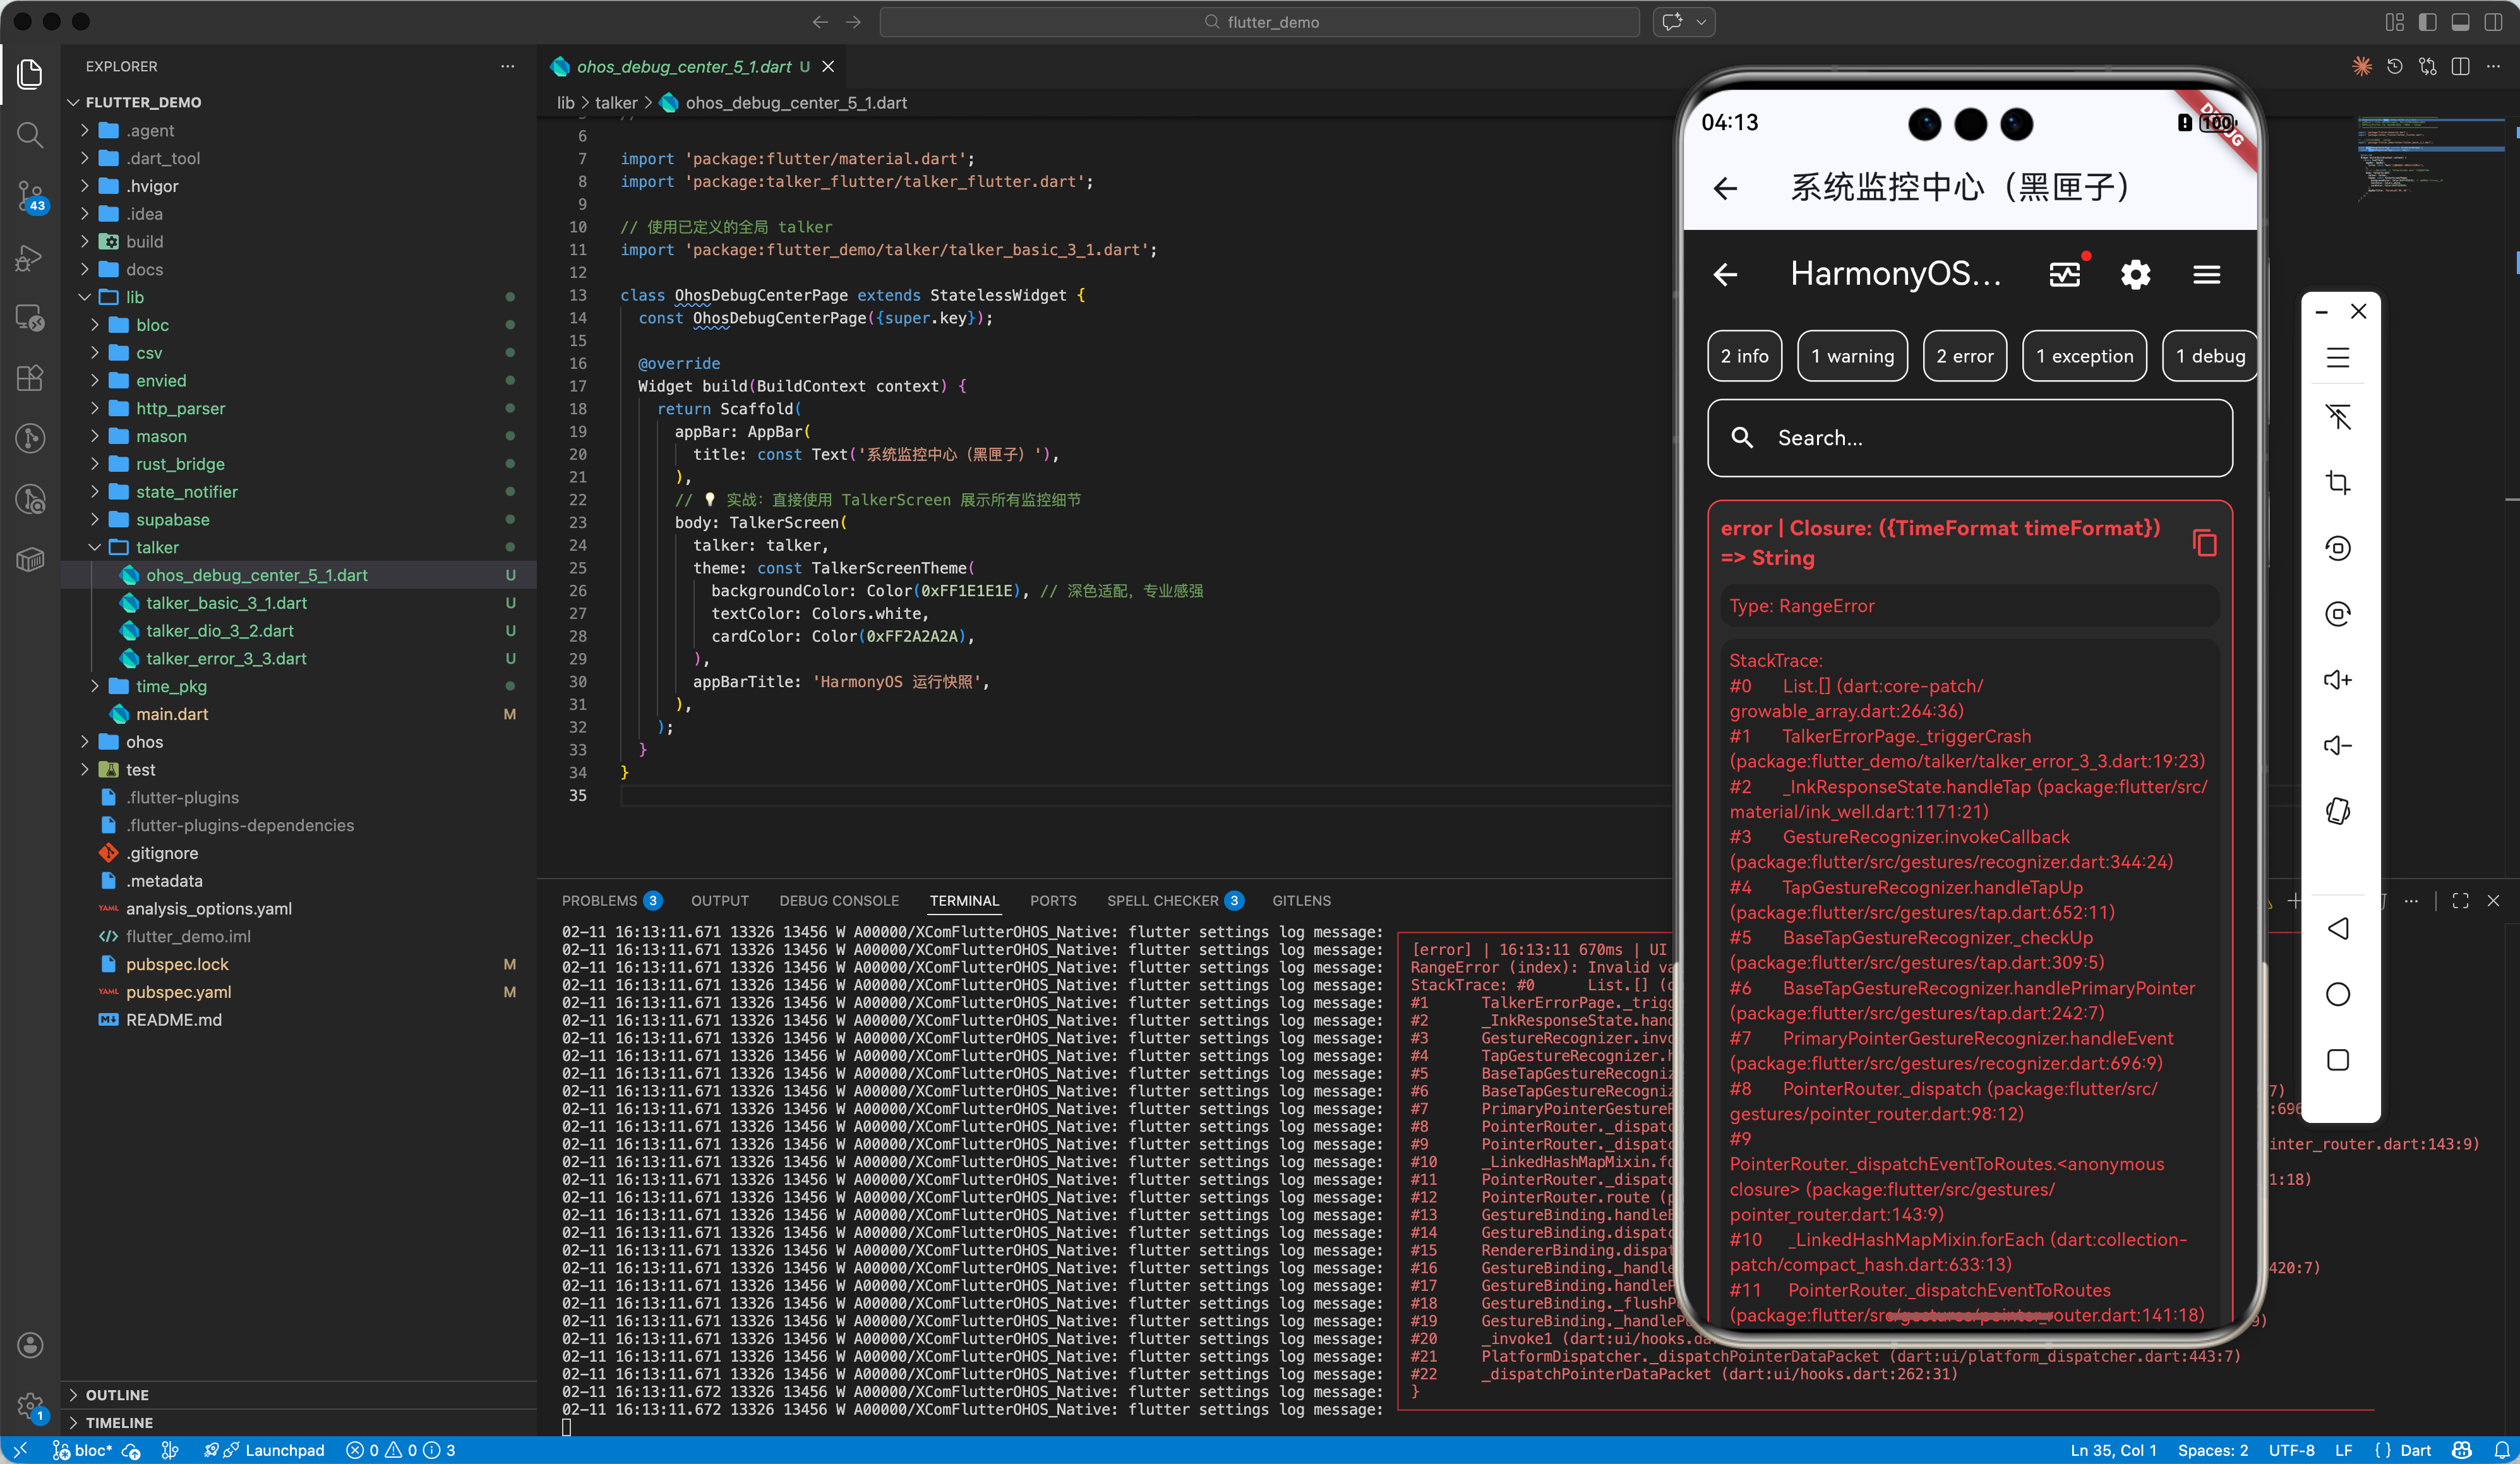Expand the OUTLINE section
This screenshot has height=1464, width=2520.
(x=117, y=1394)
